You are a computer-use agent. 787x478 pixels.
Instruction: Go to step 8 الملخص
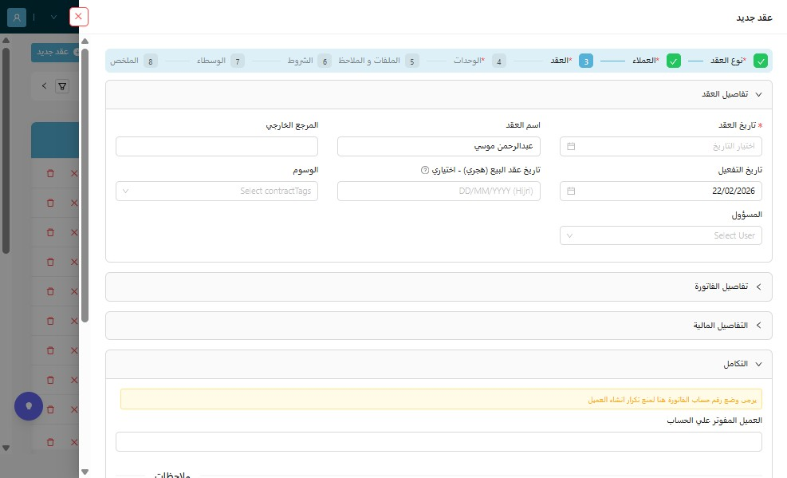point(134,61)
